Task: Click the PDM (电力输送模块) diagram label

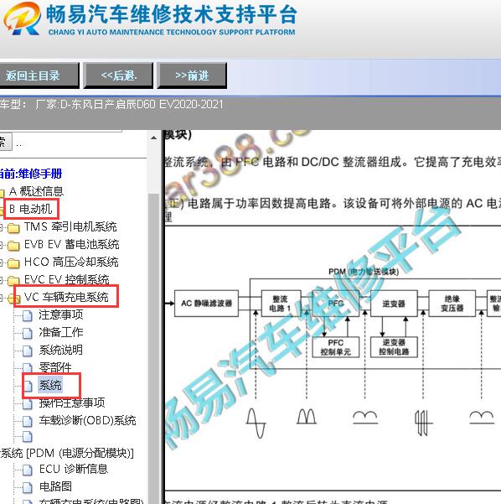Action: pos(364,272)
